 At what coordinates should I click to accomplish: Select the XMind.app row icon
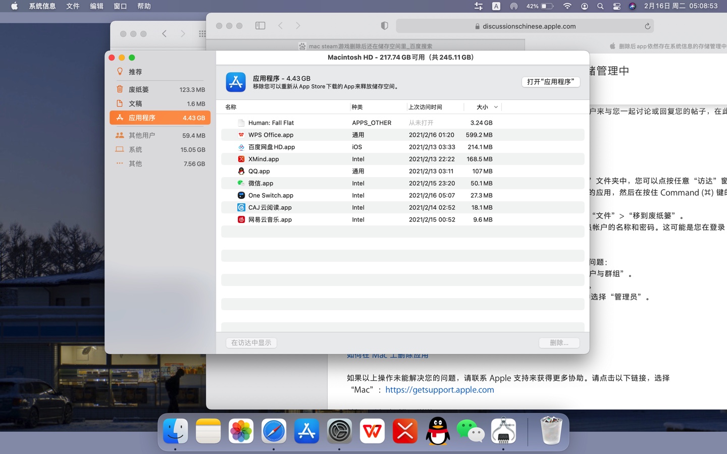[x=241, y=159]
